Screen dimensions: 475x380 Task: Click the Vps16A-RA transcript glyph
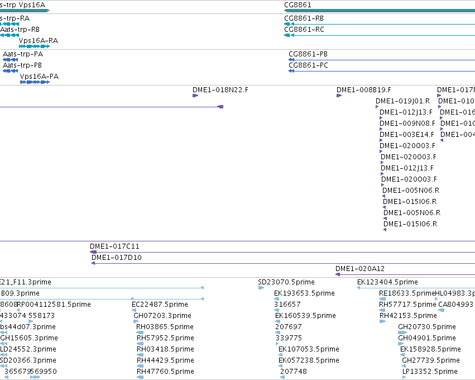coord(34,46)
